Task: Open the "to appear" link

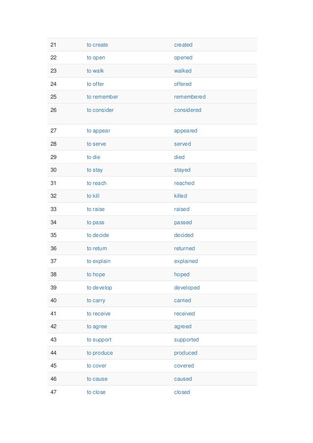Action: [98, 131]
